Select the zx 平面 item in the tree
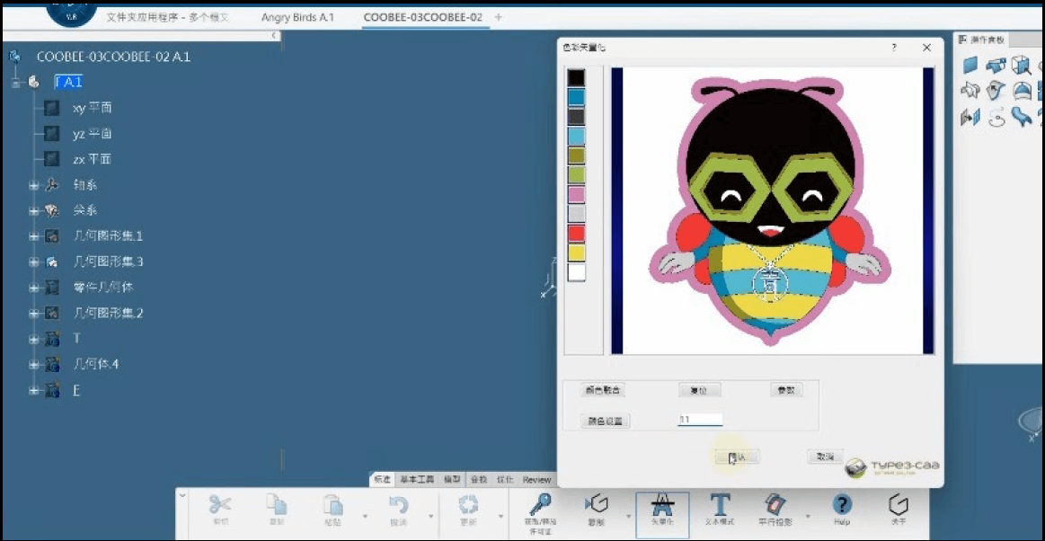Viewport: 1045px width, 541px height. coord(92,160)
